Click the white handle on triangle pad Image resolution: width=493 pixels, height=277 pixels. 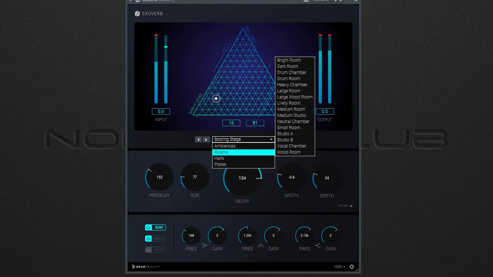pos(216,98)
